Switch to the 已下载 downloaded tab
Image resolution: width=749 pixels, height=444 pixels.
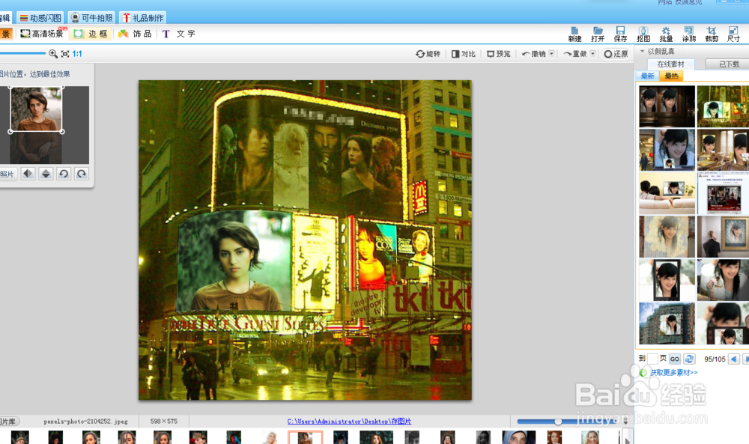point(729,64)
